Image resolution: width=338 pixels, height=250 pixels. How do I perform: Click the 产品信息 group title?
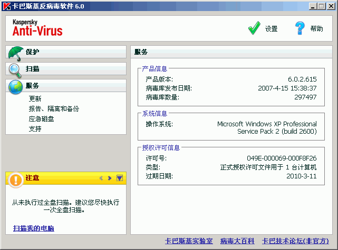click(154, 68)
